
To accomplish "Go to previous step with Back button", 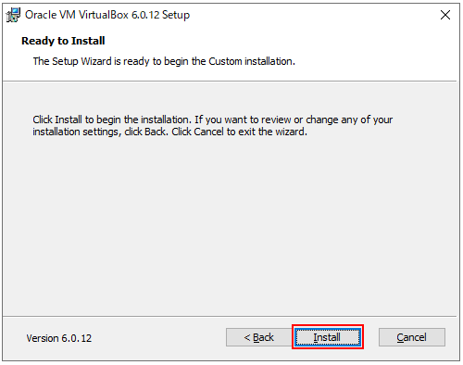I will 259,337.
